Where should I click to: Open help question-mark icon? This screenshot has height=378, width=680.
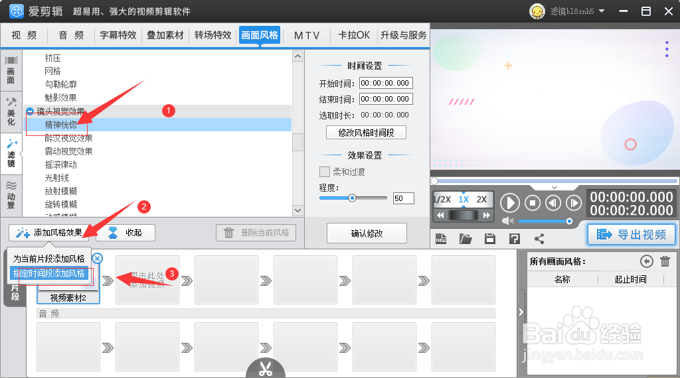point(515,239)
